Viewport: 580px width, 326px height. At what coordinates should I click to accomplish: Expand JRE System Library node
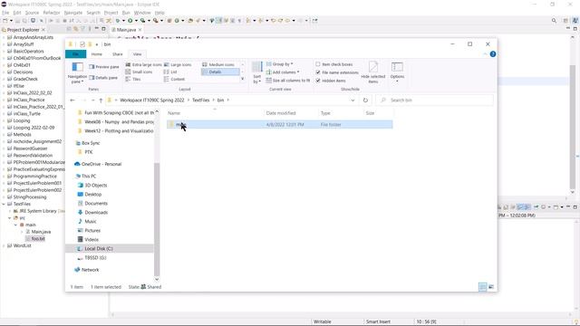(10, 211)
